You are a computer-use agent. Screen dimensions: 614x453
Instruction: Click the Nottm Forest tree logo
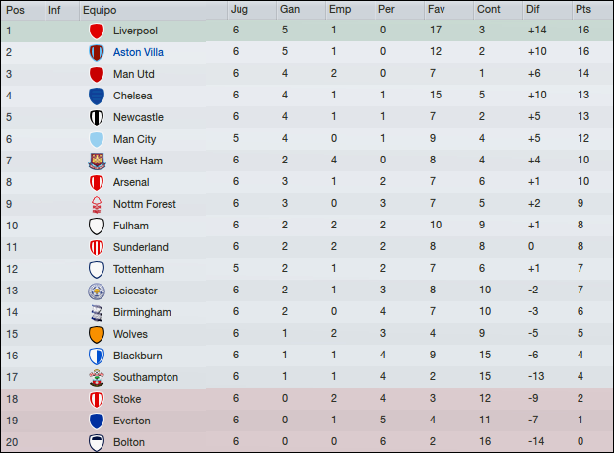(x=97, y=204)
